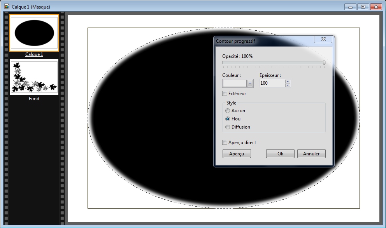
Task: Minimize the Calque 1 (Masque) window
Action: click(x=350, y=7)
